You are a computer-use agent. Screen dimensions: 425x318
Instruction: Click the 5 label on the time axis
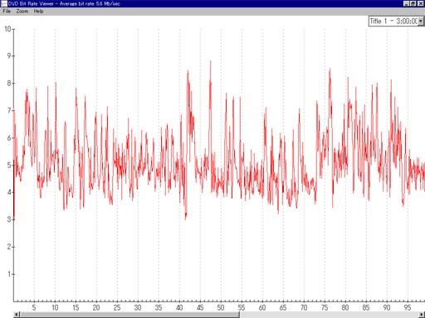pyautogui.click(x=34, y=307)
